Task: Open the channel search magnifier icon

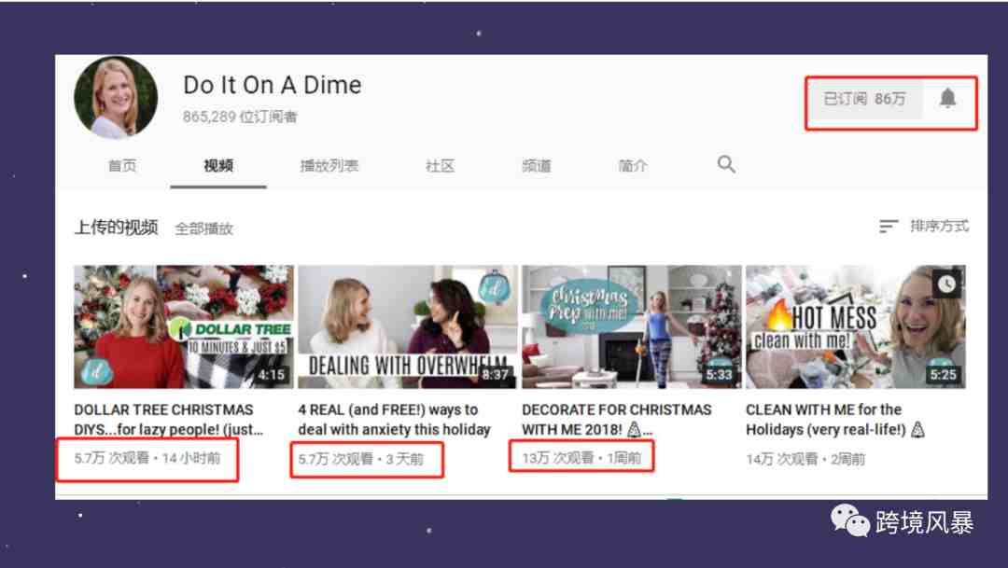Action: pyautogui.click(x=726, y=164)
